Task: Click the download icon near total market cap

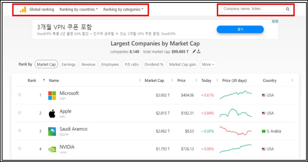Action: pyautogui.click(x=199, y=52)
